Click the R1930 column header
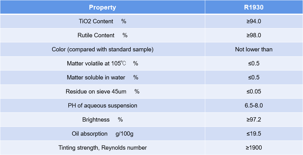This screenshot has height=155, width=303. pyautogui.click(x=254, y=7)
